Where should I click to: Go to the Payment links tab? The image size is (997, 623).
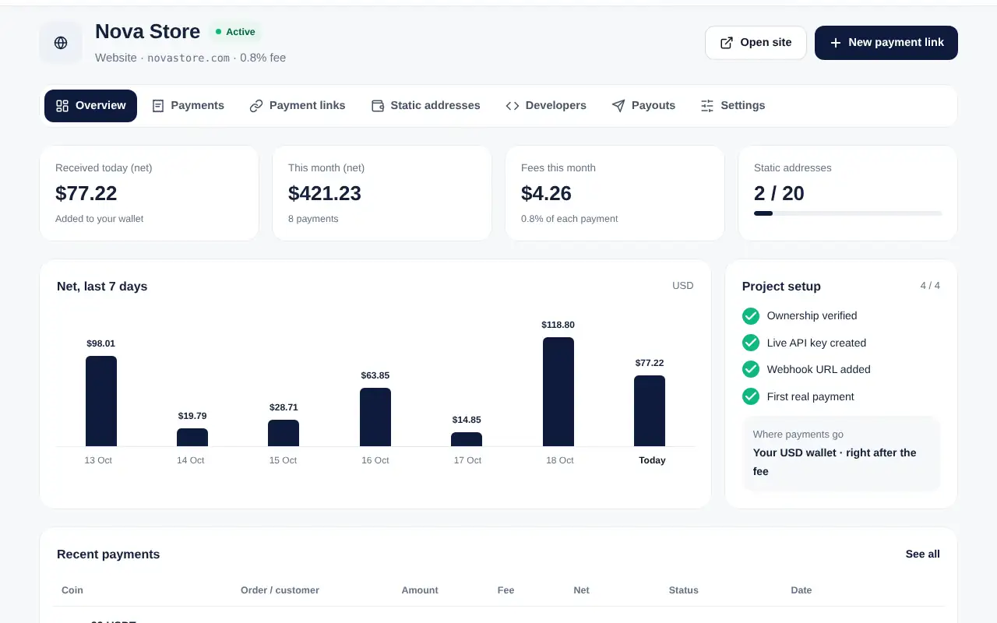298,106
